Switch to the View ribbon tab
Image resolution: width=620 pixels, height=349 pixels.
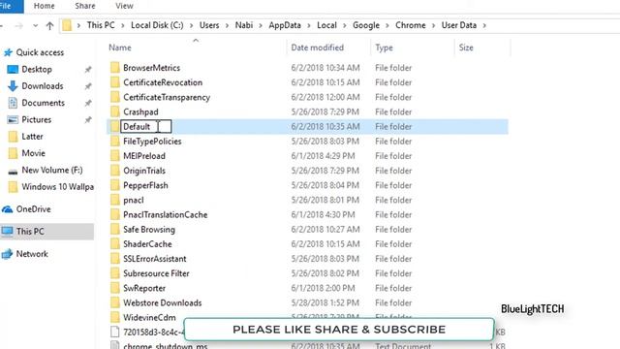click(124, 6)
